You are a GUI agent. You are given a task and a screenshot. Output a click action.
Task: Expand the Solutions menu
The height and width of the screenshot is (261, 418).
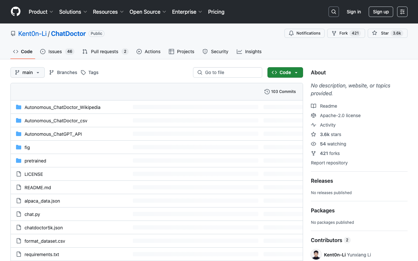[73, 12]
